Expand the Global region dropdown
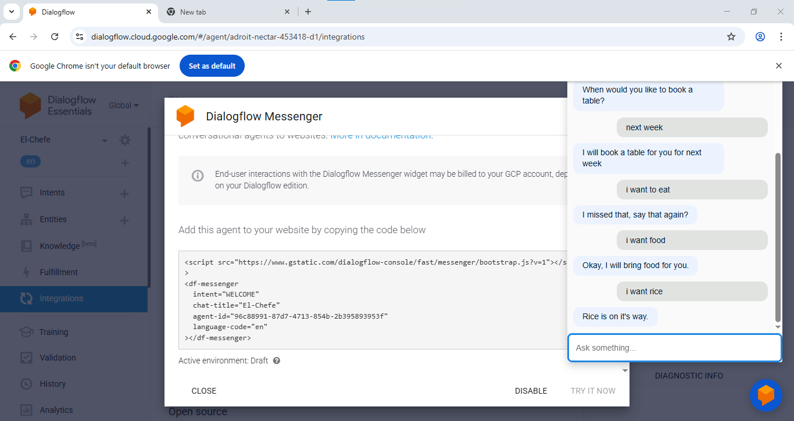This screenshot has width=794, height=421. [x=123, y=105]
